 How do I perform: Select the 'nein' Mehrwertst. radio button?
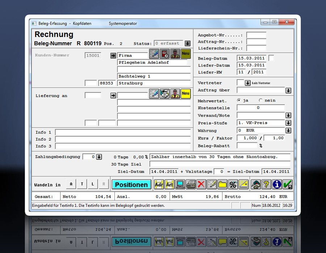pyautogui.click(x=260, y=100)
